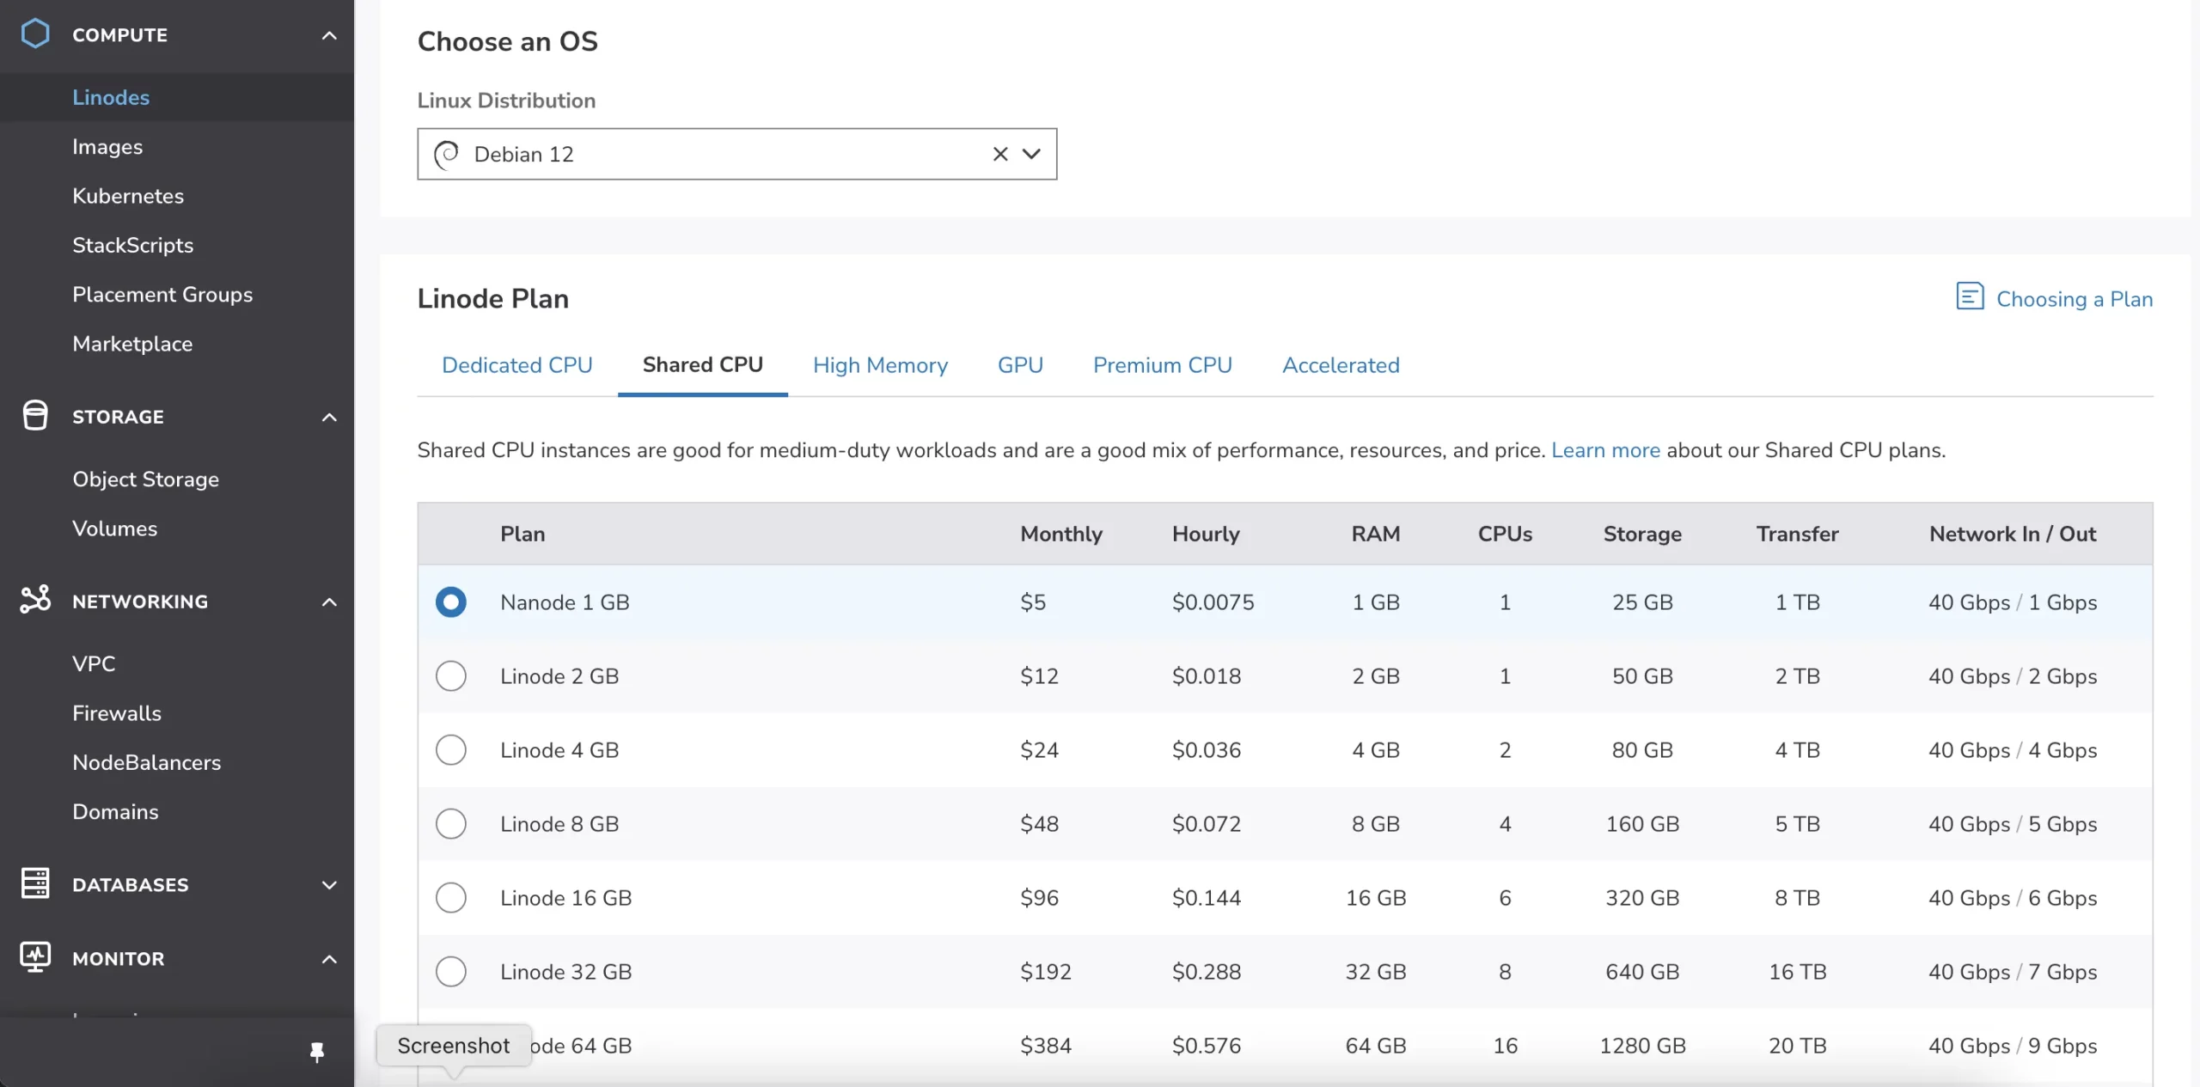
Task: Open Object Storage in sidebar
Action: (146, 479)
